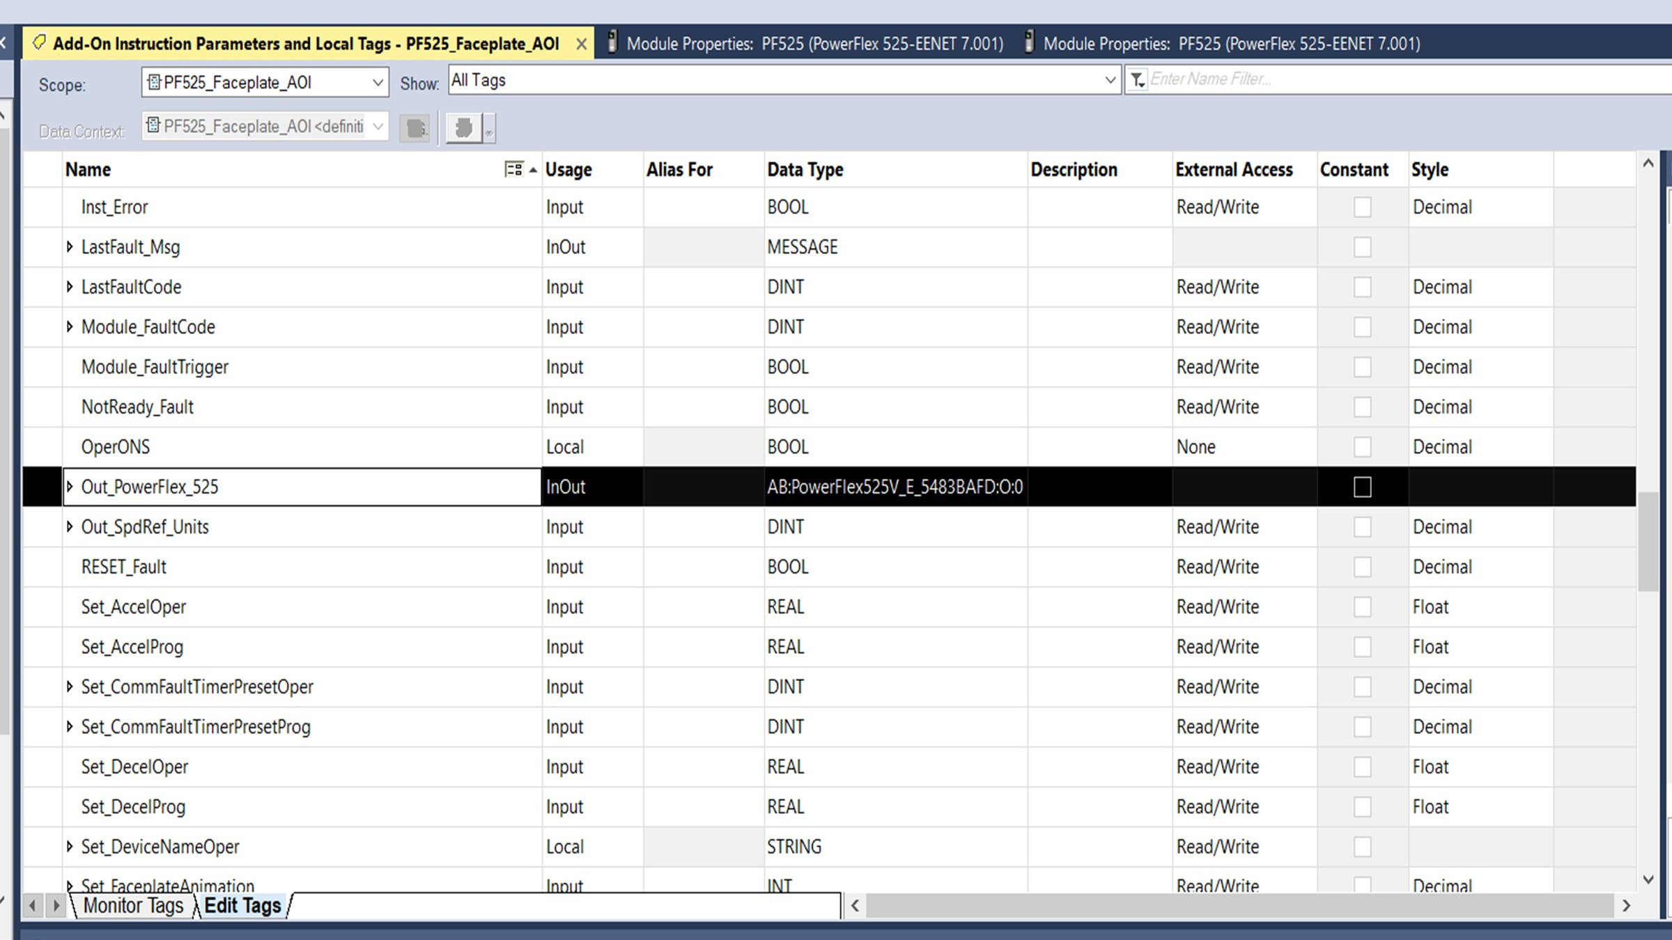Select the Inst_Error tag name

click(114, 207)
